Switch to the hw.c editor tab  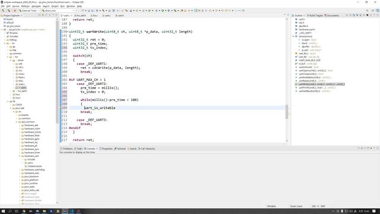tap(94, 15)
